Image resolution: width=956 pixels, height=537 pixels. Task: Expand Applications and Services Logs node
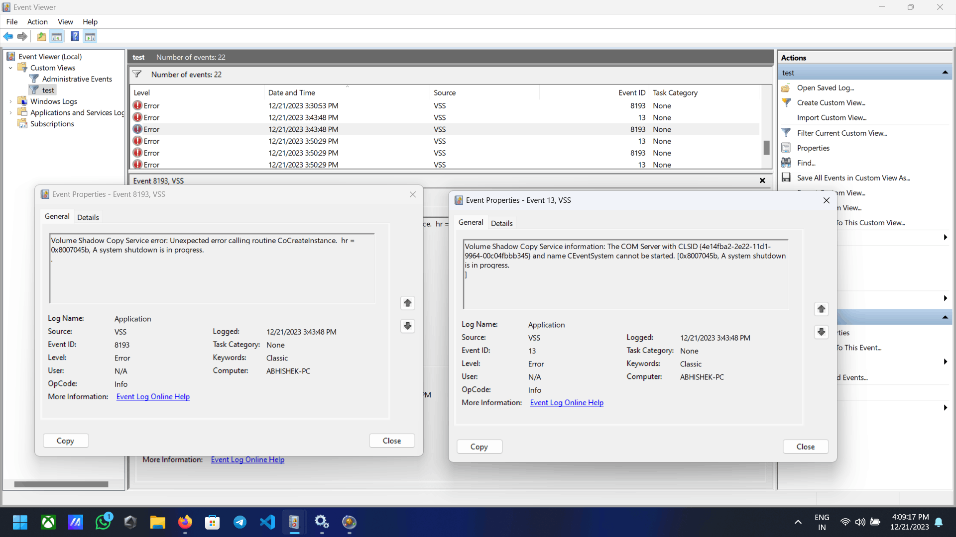click(10, 113)
